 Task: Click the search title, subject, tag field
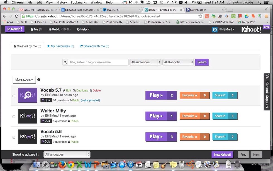[x=98, y=62]
